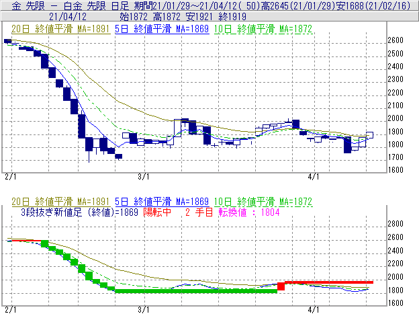The width and height of the screenshot is (419, 318).
Task: Click the 2800 label on three-line break chart axis
Action: pos(395,224)
